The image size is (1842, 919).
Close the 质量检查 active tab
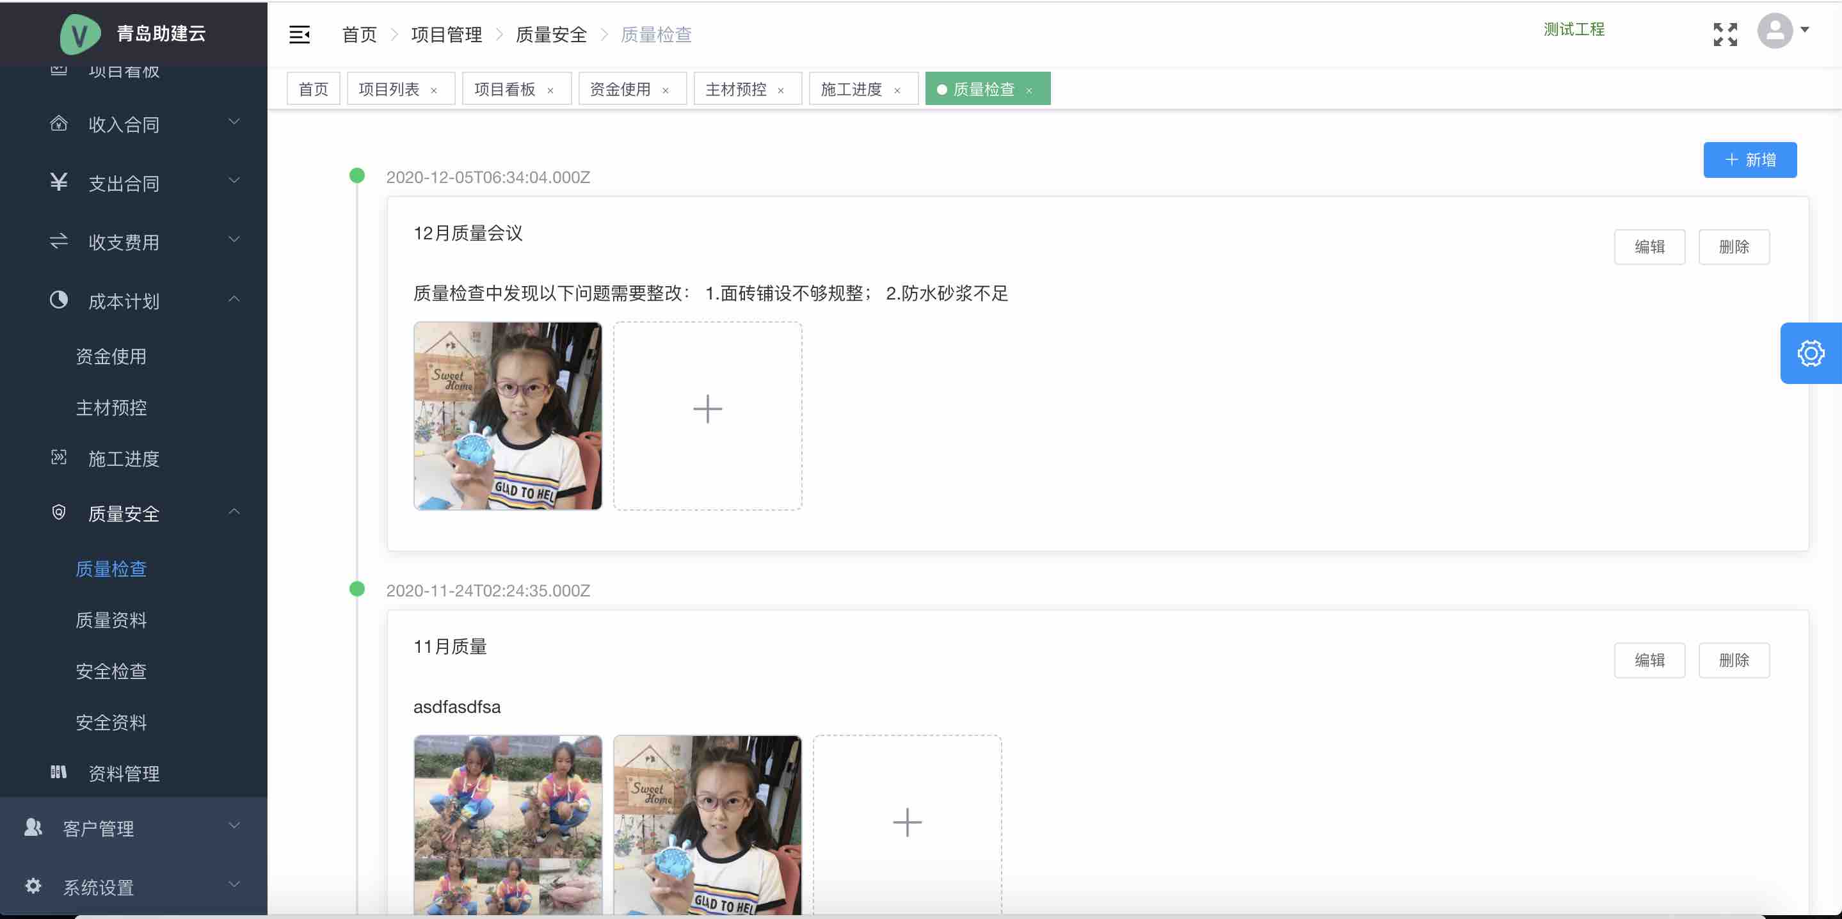click(x=1029, y=90)
